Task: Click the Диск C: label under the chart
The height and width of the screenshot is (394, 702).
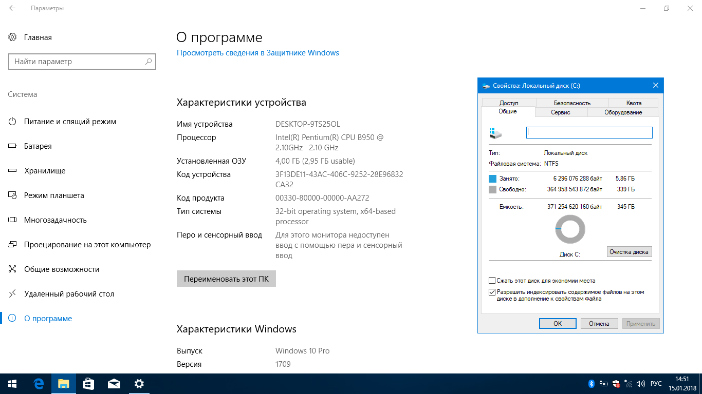Action: pos(570,254)
